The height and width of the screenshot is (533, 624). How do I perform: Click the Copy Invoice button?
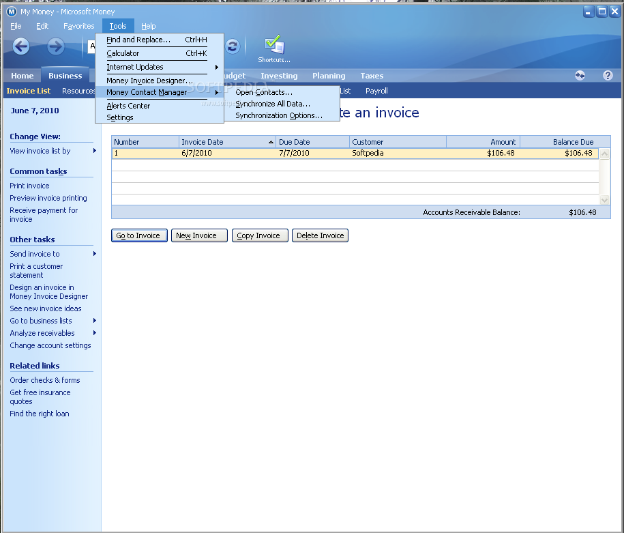pos(260,235)
